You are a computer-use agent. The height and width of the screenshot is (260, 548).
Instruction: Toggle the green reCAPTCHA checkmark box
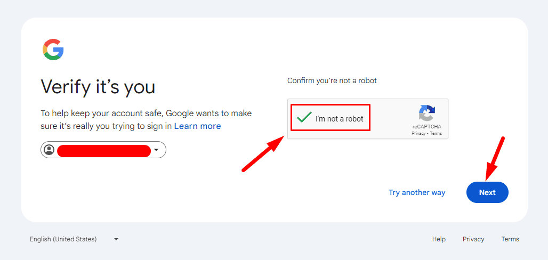304,118
